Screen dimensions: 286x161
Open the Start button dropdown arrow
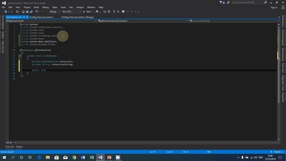[93, 12]
